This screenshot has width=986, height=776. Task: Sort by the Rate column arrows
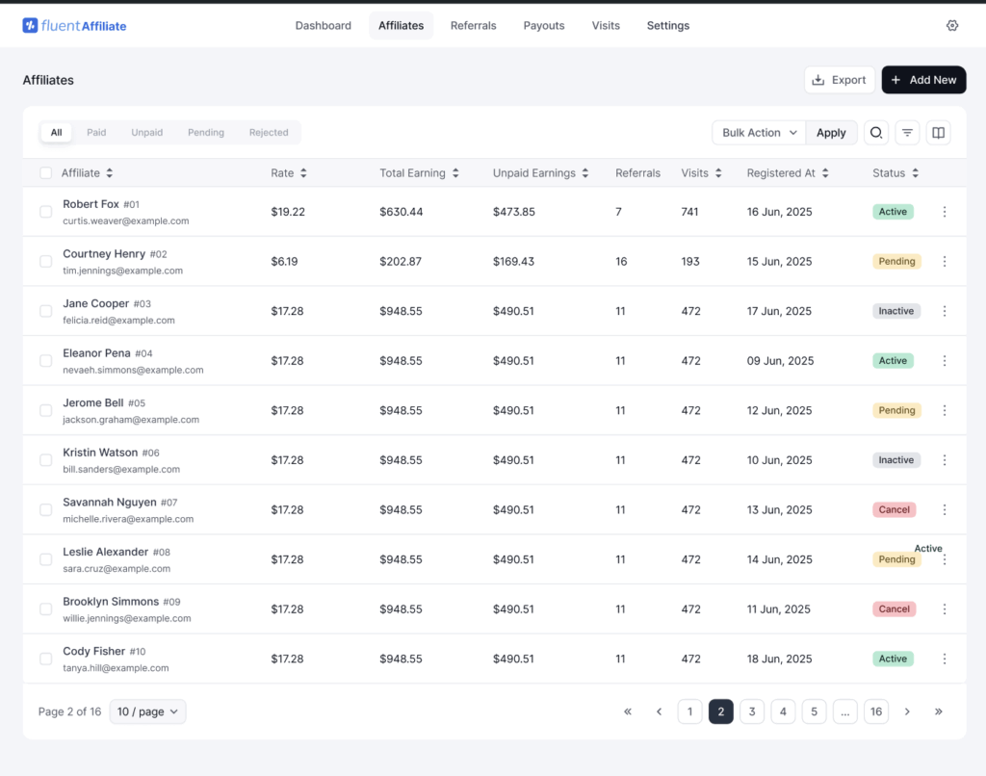(x=303, y=173)
